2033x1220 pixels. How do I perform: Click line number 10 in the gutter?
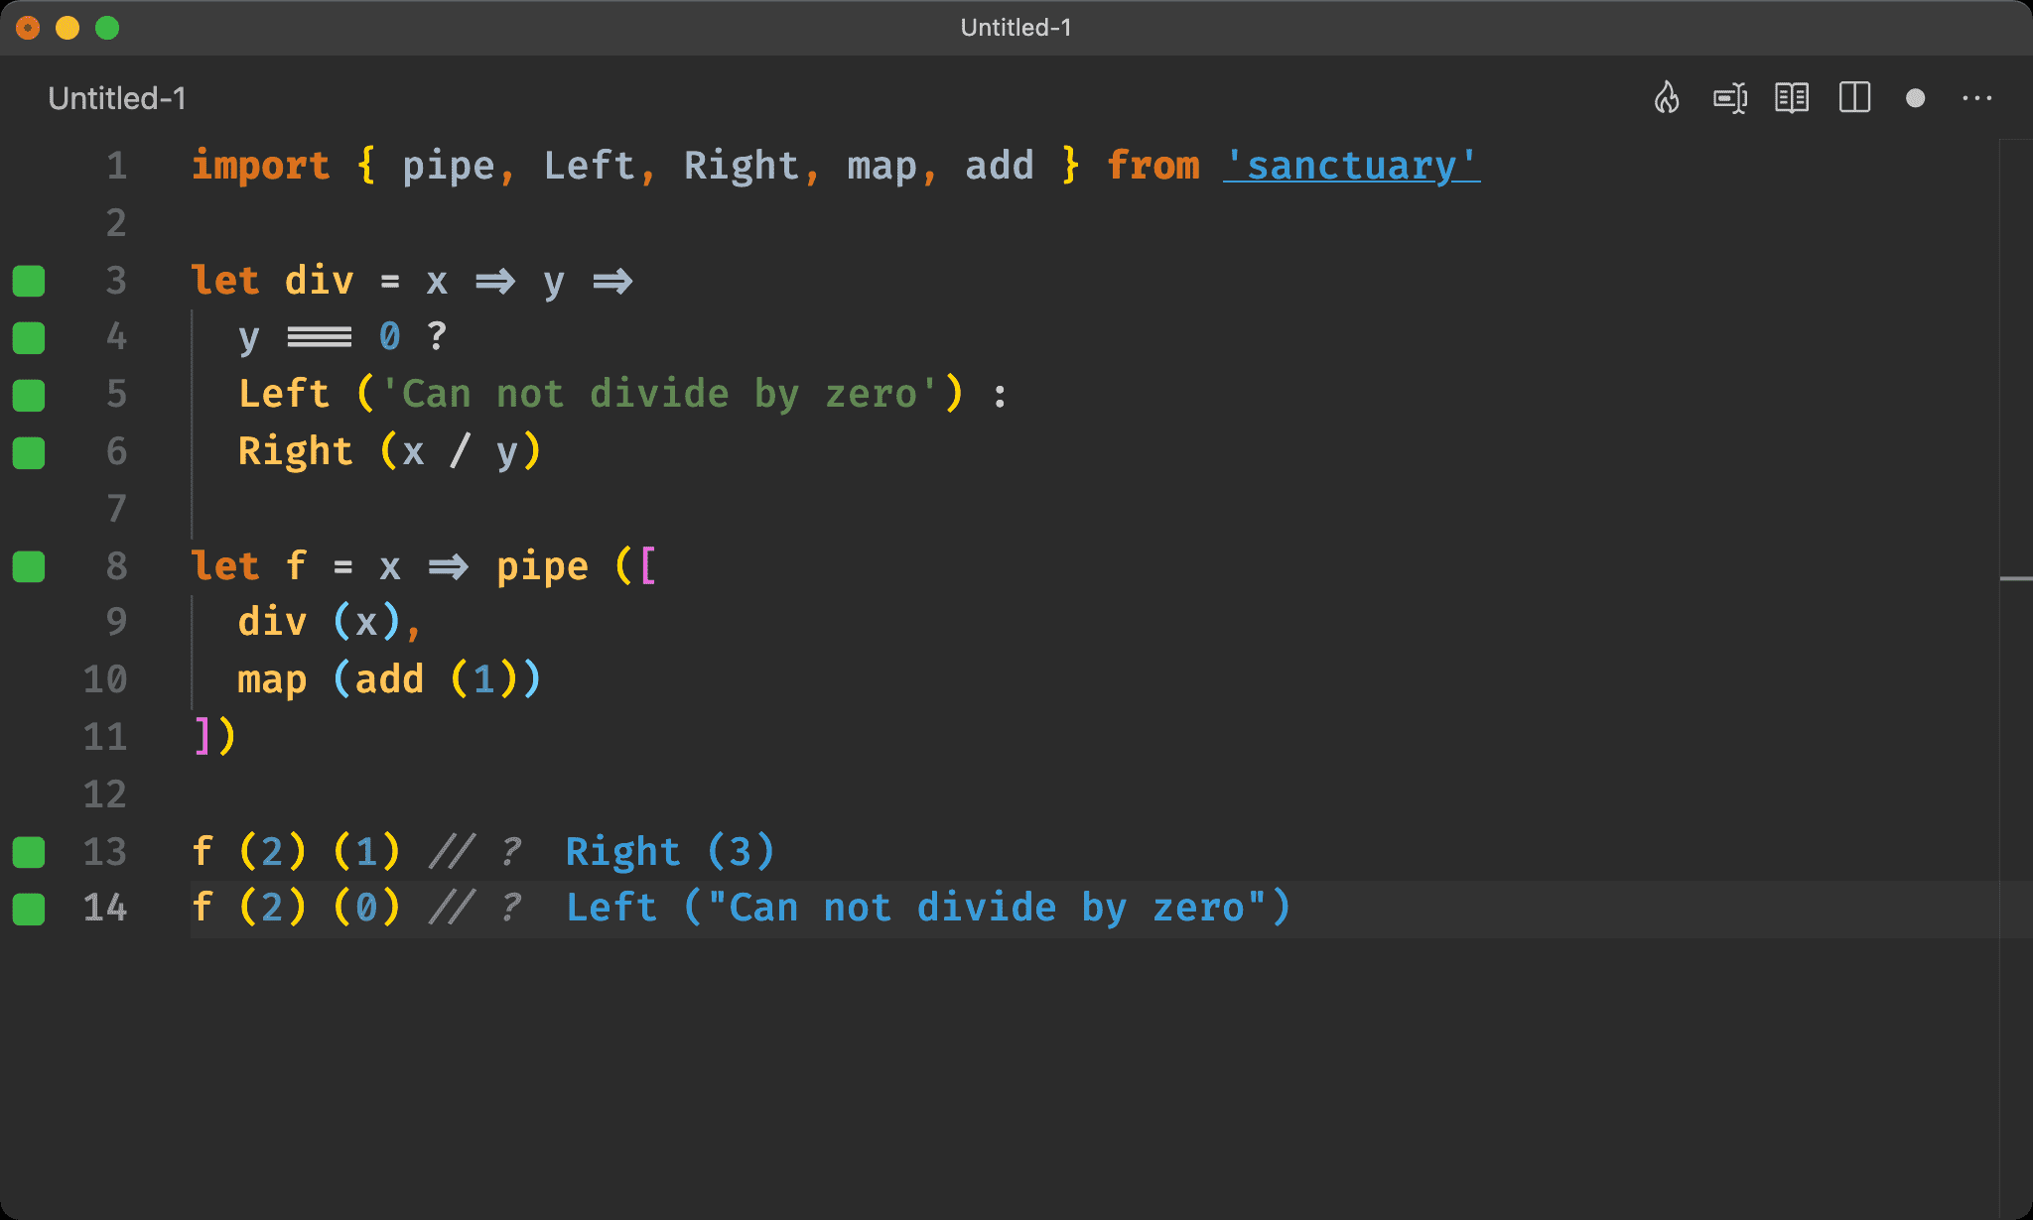(x=105, y=680)
